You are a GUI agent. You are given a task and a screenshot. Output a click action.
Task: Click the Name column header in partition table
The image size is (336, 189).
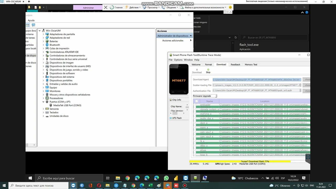(209, 101)
